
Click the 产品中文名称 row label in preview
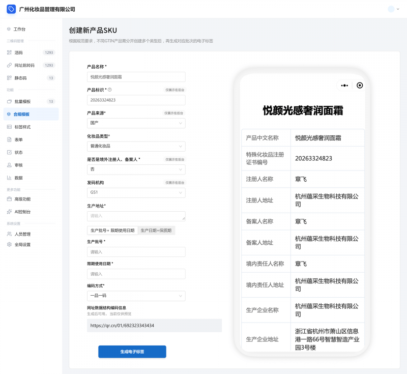[x=262, y=138]
